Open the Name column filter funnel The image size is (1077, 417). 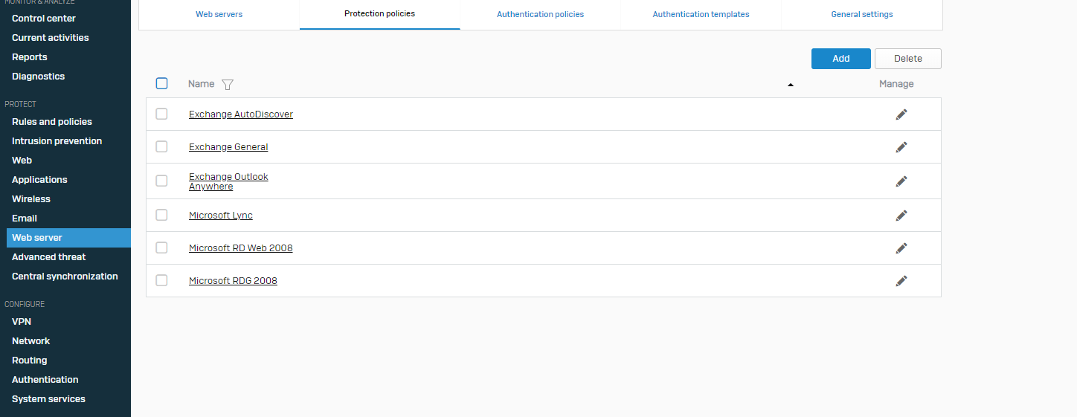coord(228,85)
